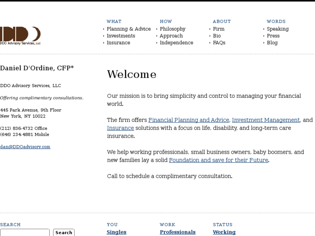Navigate to the Independence page
315x236 pixels.
click(x=176, y=43)
